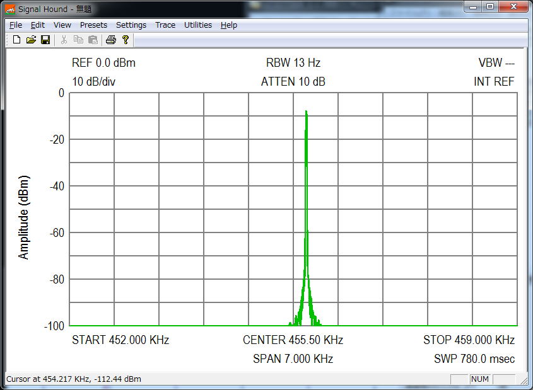533x390 pixels.
Task: Close the Signal Hound window
Action: coord(513,6)
